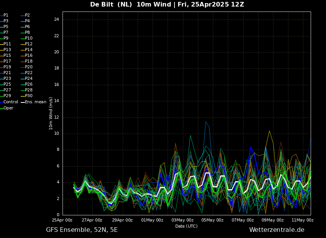Click the 12 value on y-axis
Image resolution: width=326 pixels, height=238 pixels.
pyautogui.click(x=56, y=117)
